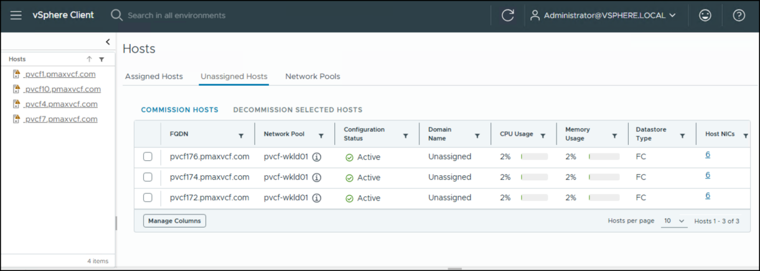Open Host NICs link for pvcf172 row
This screenshot has width=760, height=271.
[x=708, y=196]
